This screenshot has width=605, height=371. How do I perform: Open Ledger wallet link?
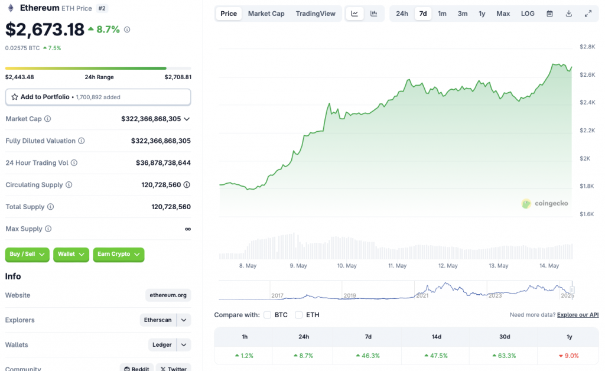point(162,345)
